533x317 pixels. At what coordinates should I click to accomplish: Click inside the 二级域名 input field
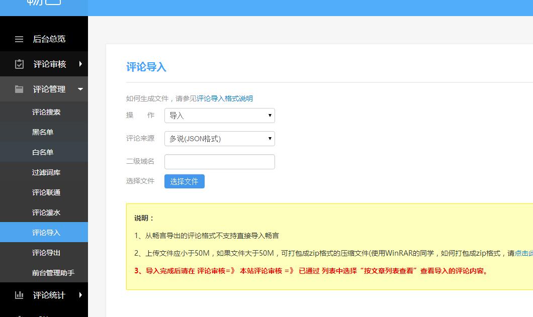pos(219,161)
